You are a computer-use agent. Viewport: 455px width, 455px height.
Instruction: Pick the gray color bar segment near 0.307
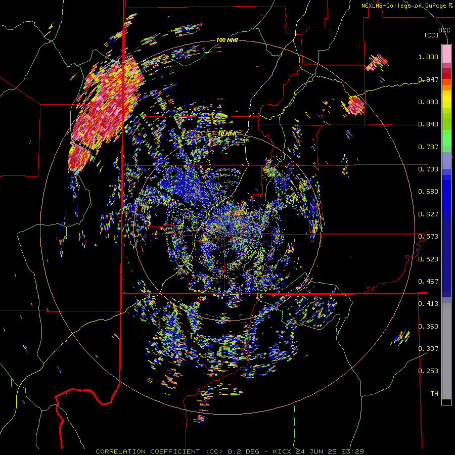point(446,351)
